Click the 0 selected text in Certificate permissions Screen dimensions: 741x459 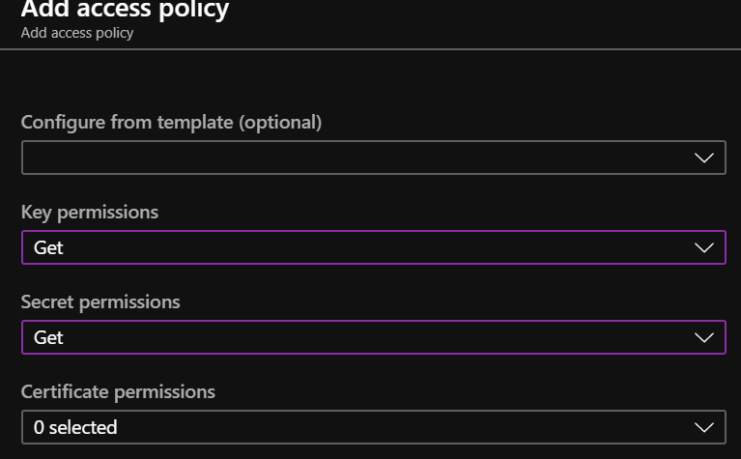(75, 427)
